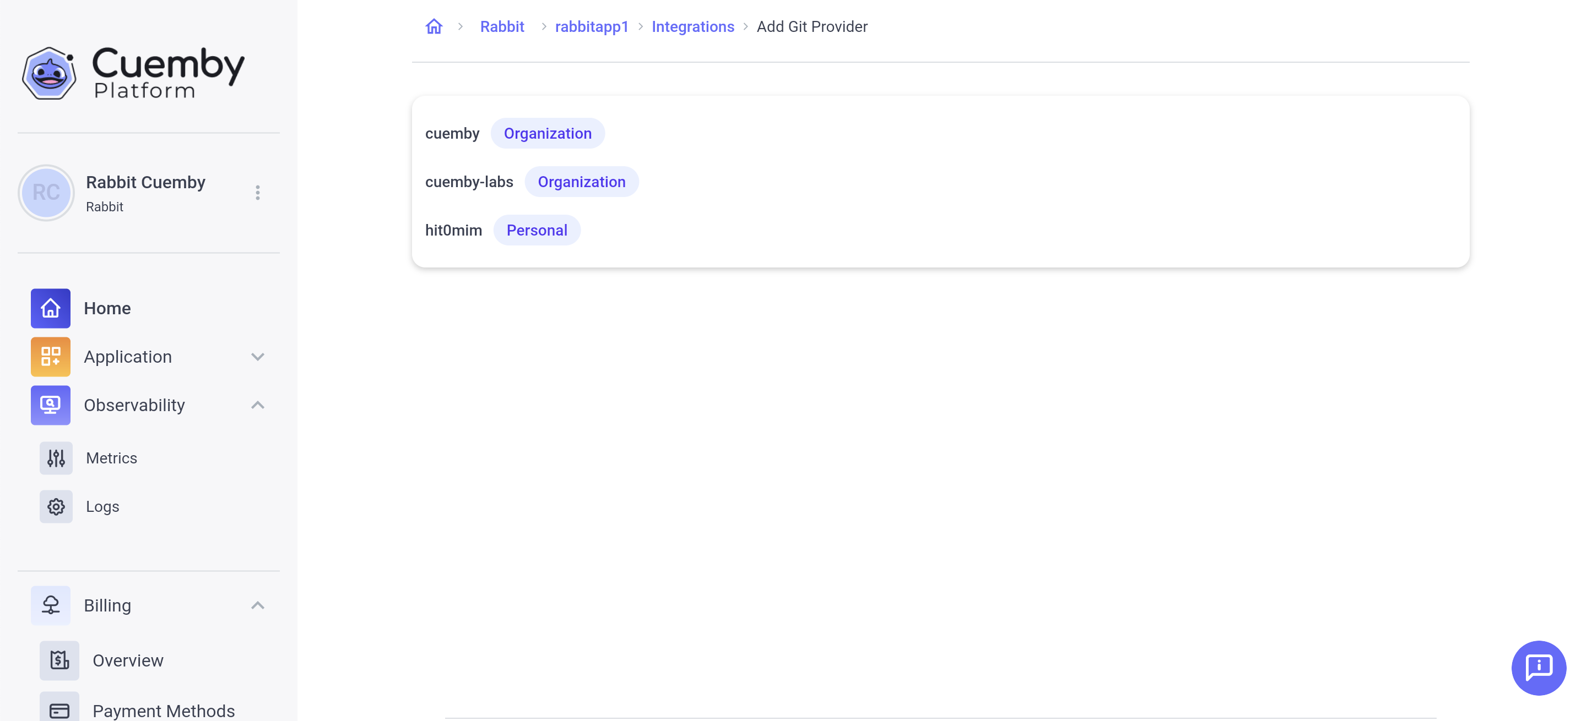Click the Metrics sliders icon
The height and width of the screenshot is (721, 1581).
(55, 457)
